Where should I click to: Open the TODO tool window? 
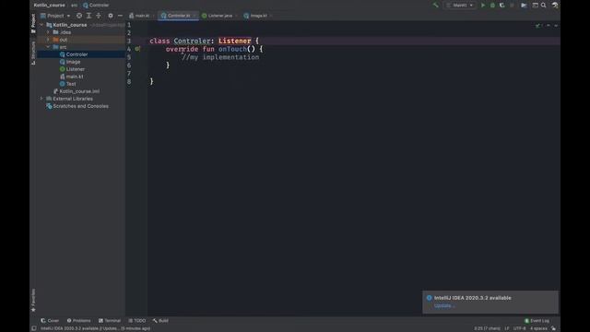click(x=137, y=321)
